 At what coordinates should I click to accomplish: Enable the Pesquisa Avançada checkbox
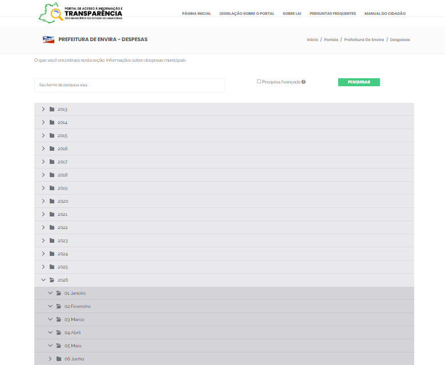[259, 82]
